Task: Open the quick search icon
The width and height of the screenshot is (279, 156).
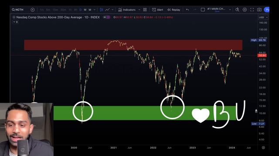Action: [237, 10]
